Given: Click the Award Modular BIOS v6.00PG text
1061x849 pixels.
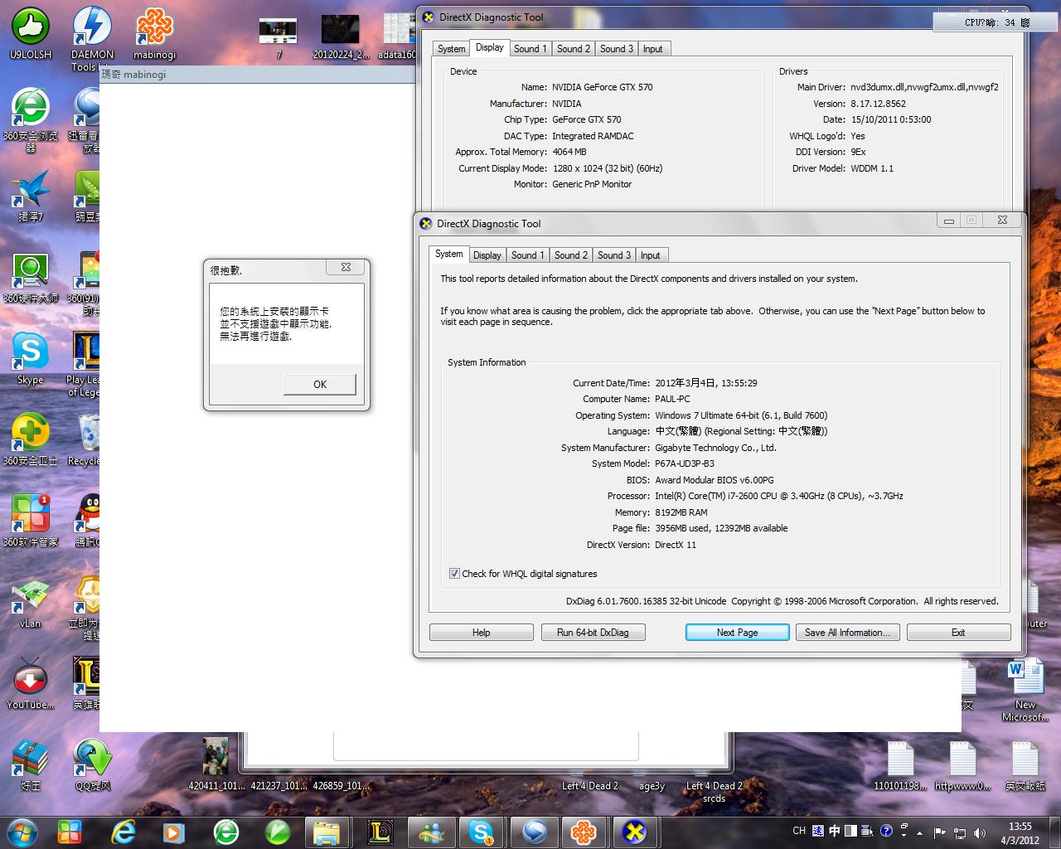Looking at the screenshot, I should tap(715, 480).
